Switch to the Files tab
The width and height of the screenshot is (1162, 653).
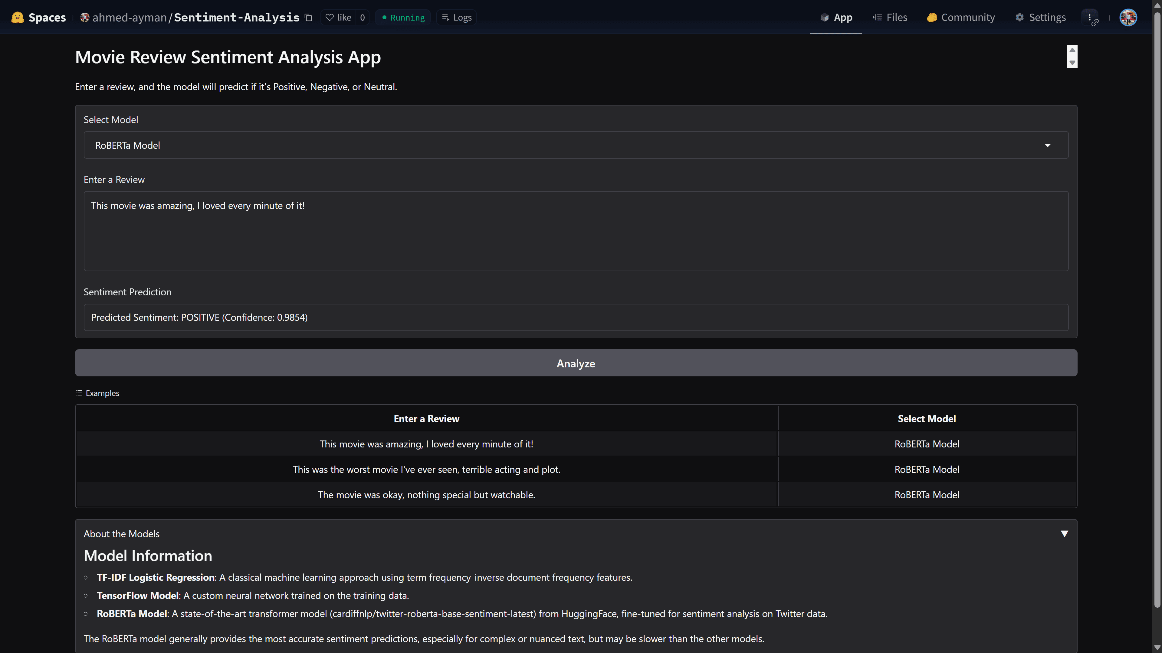(x=890, y=18)
